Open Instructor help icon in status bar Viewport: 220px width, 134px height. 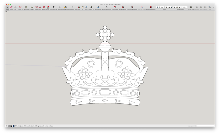6,126
